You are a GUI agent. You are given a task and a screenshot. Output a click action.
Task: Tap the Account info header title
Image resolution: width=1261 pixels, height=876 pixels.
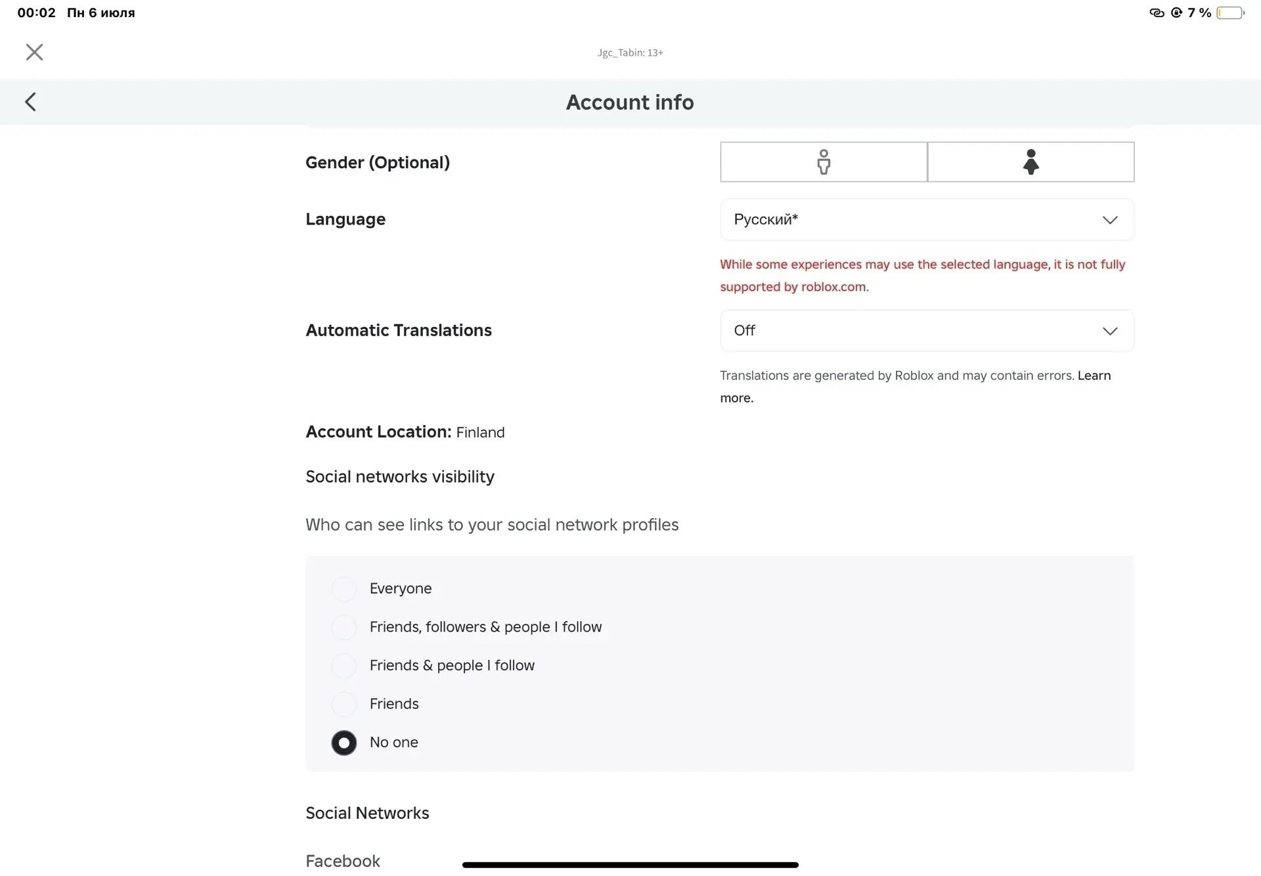[630, 102]
